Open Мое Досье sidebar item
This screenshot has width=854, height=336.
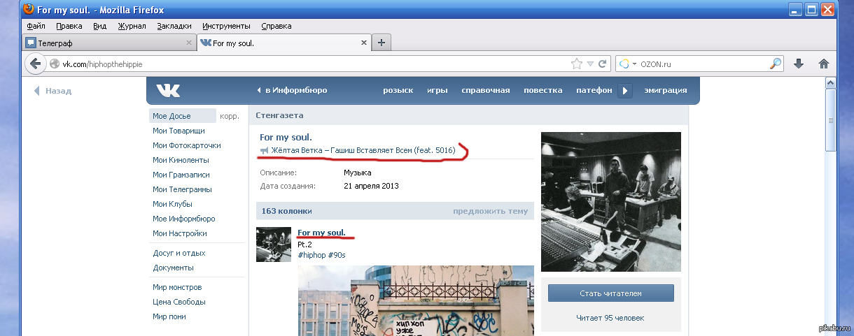(x=182, y=116)
